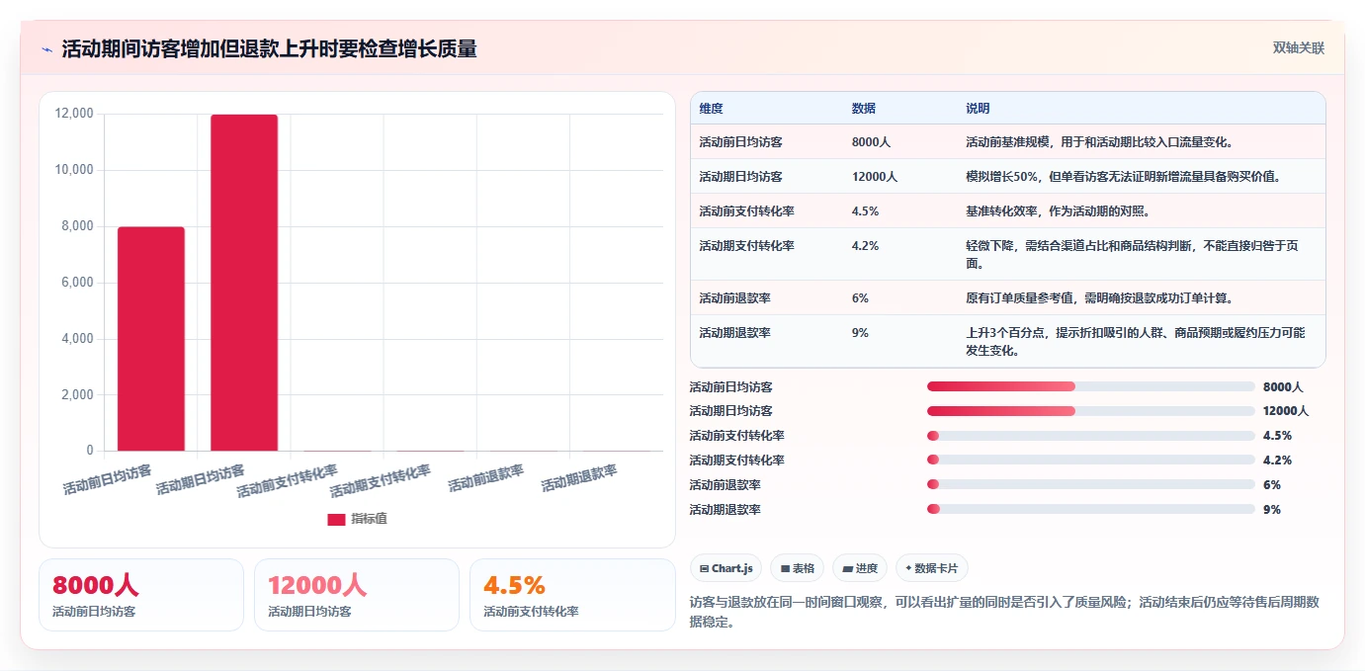Select the 进度 chip
Image resolution: width=1365 pixels, height=671 pixels.
(860, 568)
